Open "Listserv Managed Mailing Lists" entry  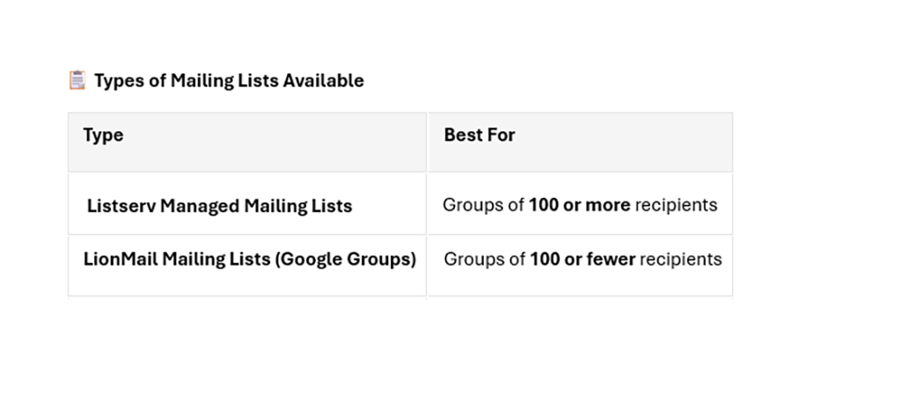click(x=219, y=206)
